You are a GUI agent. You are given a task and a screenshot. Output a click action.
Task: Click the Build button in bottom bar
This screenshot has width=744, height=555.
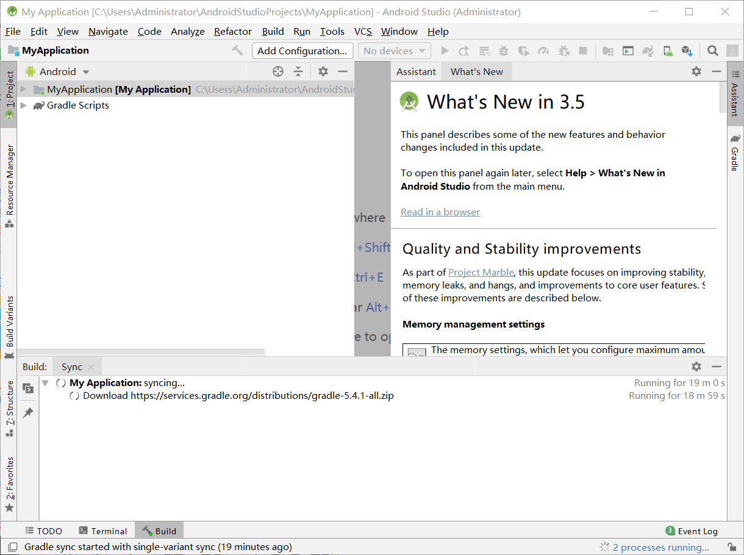pyautogui.click(x=159, y=531)
